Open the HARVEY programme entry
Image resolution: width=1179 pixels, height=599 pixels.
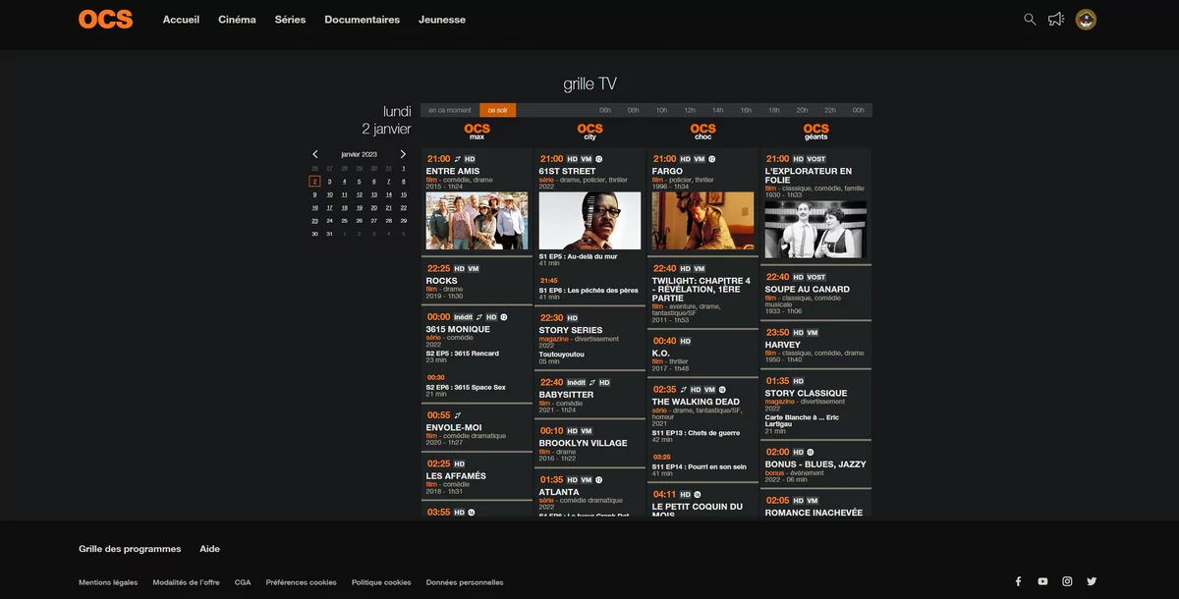tap(815, 346)
